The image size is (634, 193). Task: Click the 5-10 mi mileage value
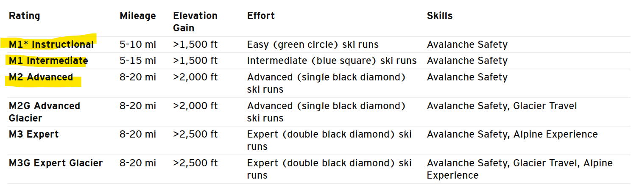click(x=137, y=44)
